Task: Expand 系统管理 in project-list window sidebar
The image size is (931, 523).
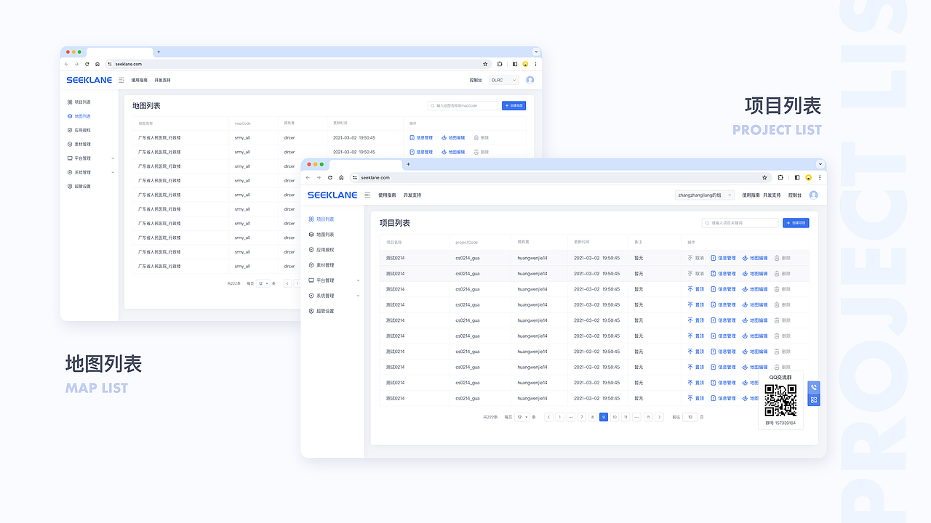Action: pos(358,296)
